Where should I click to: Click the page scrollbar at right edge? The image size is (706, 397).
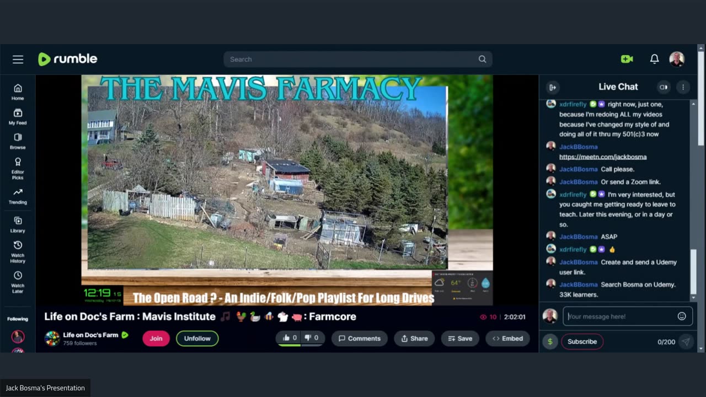pos(701,99)
